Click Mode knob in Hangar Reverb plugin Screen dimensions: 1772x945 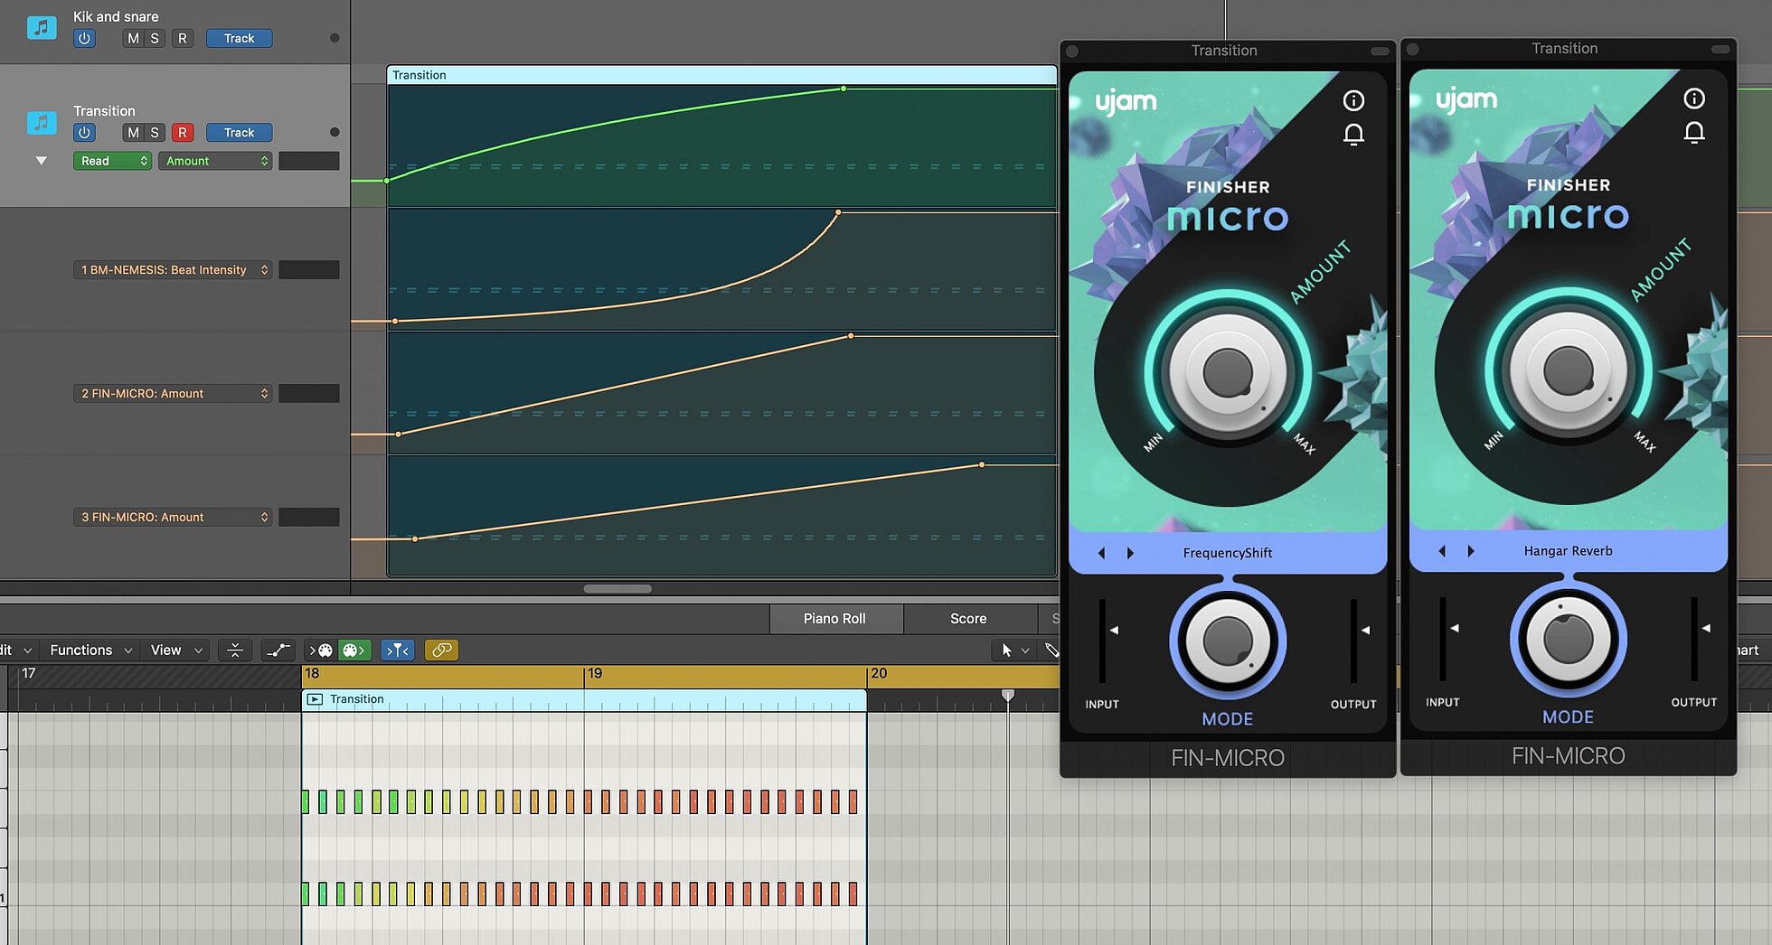[1569, 640]
